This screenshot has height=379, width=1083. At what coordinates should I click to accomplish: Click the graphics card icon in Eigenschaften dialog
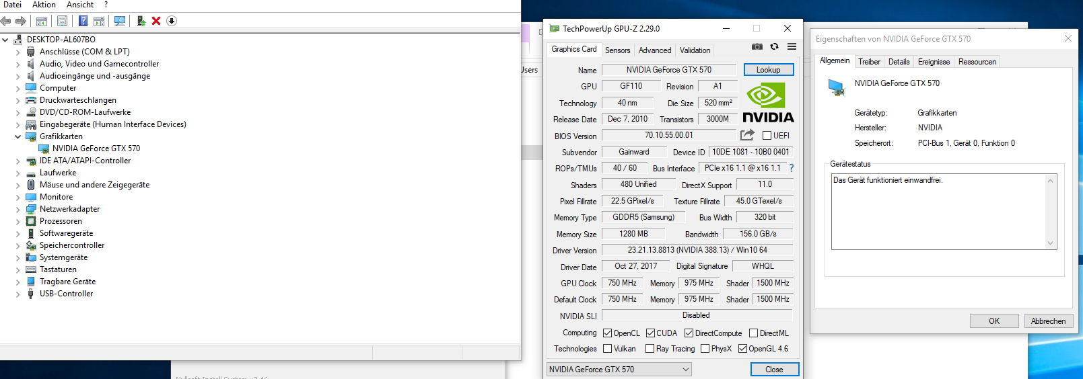[x=837, y=87]
